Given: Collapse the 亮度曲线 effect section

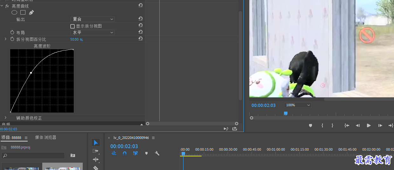Looking at the screenshot, I should click(2, 6).
